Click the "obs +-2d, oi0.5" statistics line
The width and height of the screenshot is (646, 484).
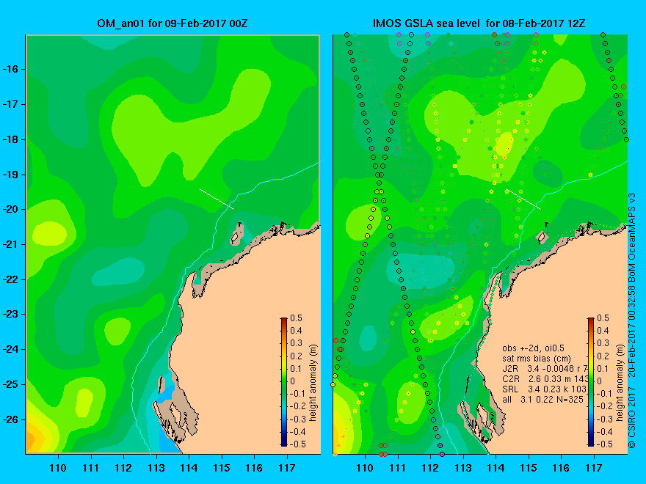533,348
